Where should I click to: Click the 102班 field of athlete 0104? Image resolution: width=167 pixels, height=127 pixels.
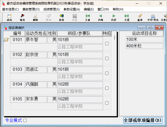tap(80, 85)
